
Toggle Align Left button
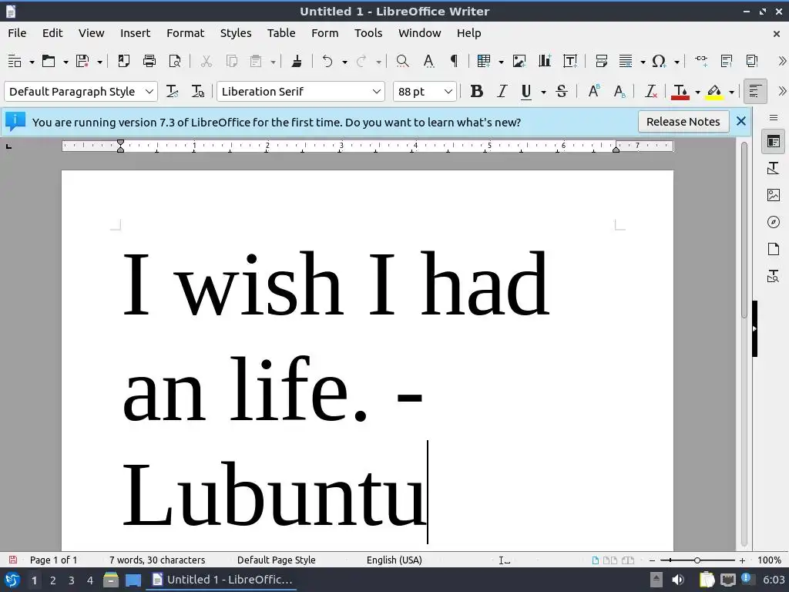[755, 92]
